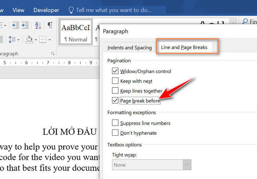Toggle Show/Hide paragraph marks
257x179 pixels.
50,25
